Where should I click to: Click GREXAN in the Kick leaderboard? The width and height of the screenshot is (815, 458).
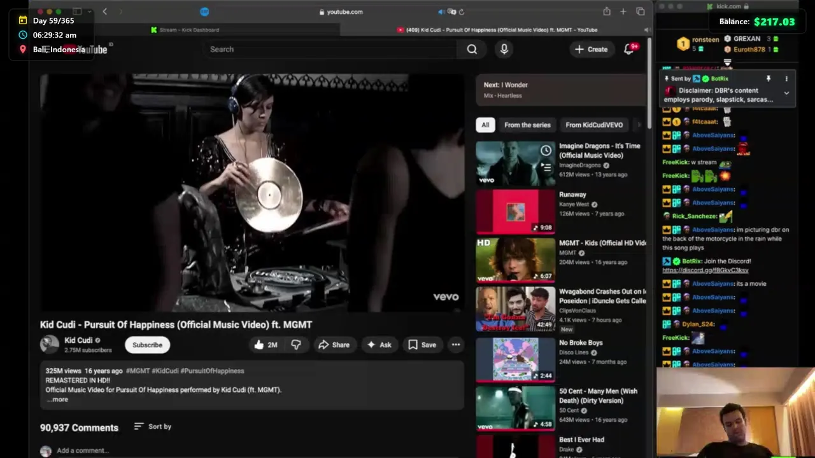[746, 39]
